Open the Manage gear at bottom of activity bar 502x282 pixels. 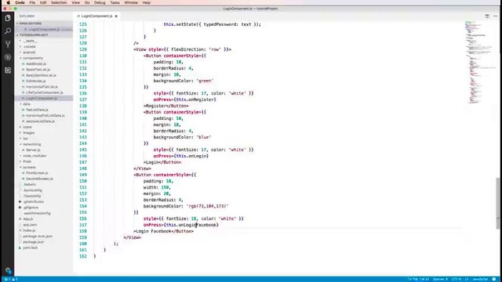[x=8, y=270]
